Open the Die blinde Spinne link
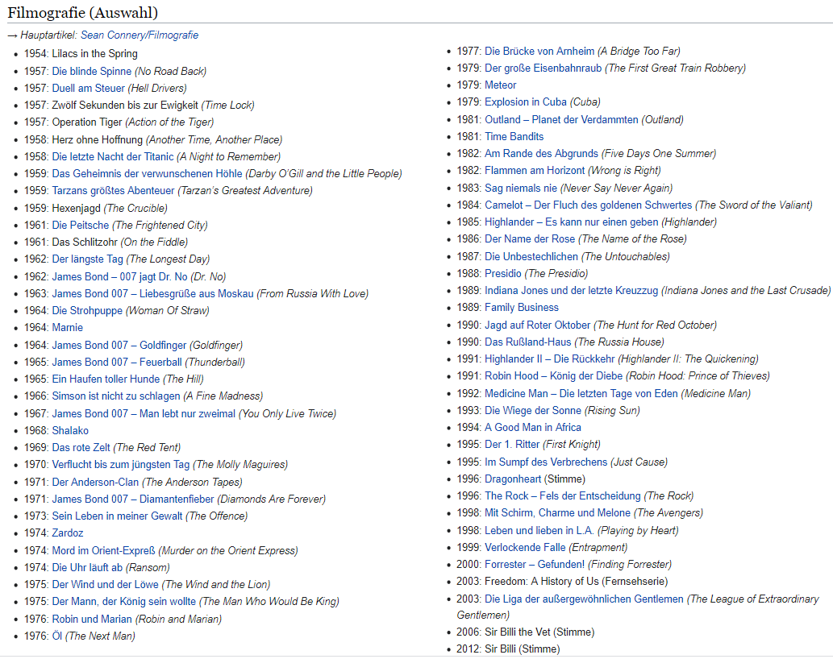 coord(91,71)
